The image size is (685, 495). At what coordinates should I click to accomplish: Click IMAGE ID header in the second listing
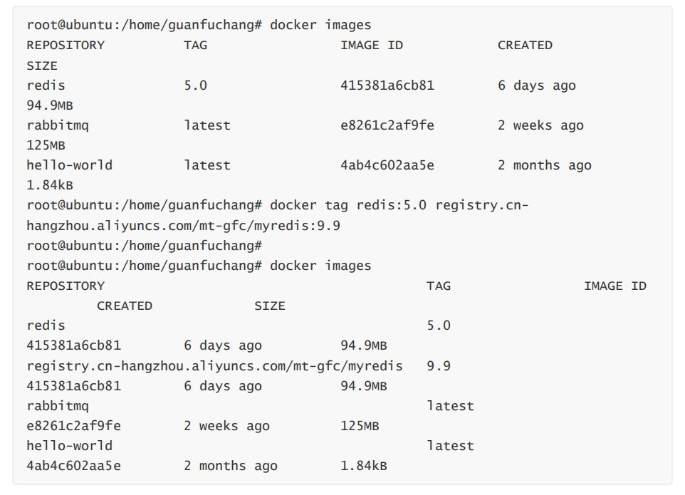click(615, 286)
